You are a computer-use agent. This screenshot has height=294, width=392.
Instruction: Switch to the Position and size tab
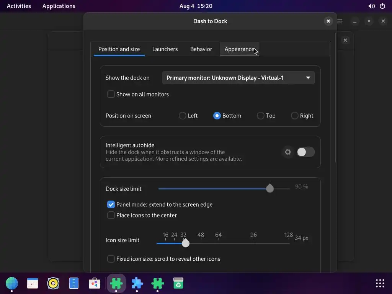[x=119, y=49]
